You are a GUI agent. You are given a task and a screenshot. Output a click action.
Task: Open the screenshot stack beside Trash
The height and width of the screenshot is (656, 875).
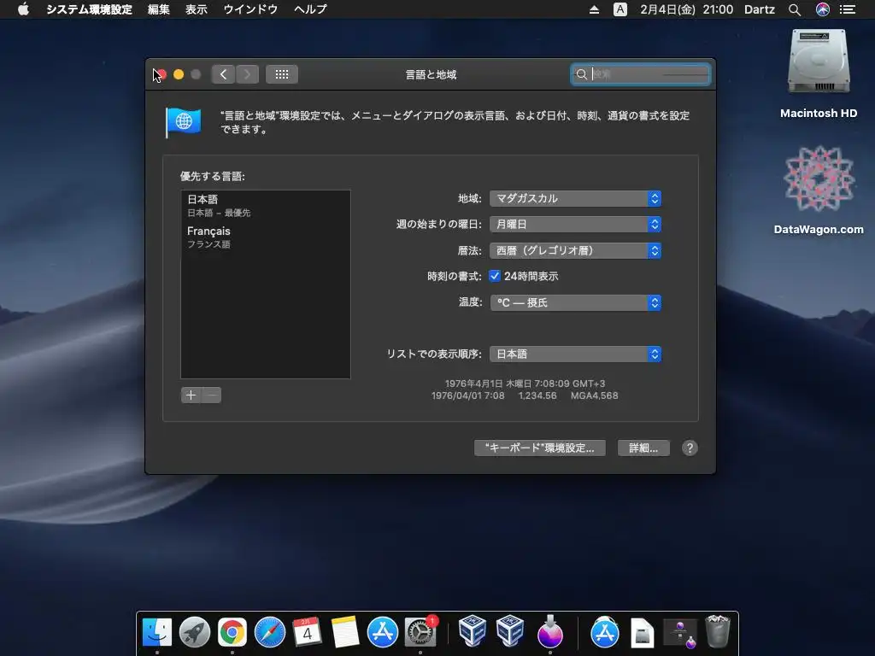tap(679, 634)
